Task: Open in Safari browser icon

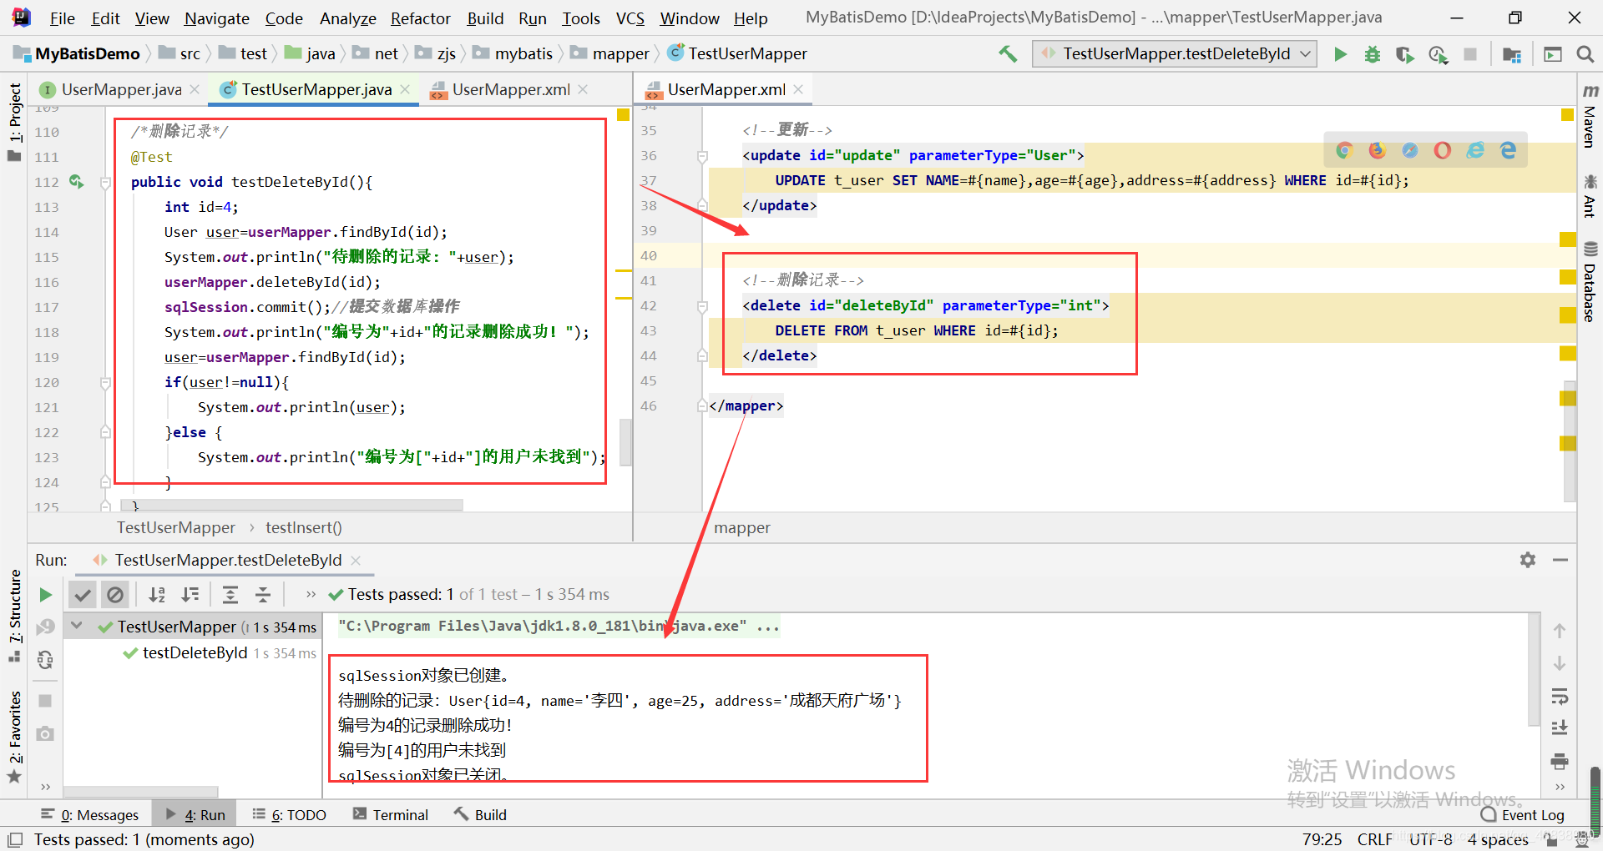Action: pyautogui.click(x=1410, y=150)
